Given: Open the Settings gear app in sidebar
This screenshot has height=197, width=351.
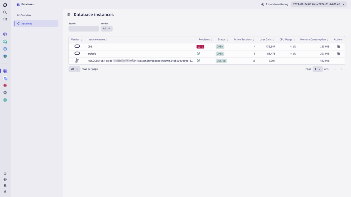Looking at the screenshot, I should click(5, 93).
